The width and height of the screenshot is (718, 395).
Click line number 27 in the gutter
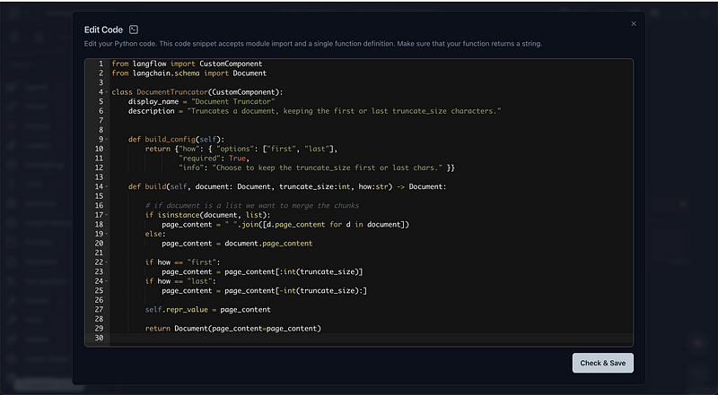click(99, 309)
